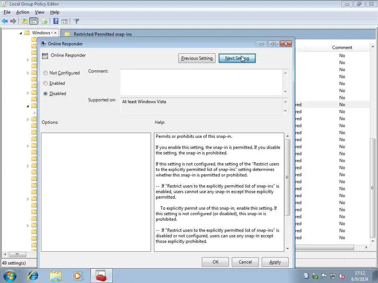Click settings list horizontal scroll-right arrow
The image size is (378, 283).
367,247
